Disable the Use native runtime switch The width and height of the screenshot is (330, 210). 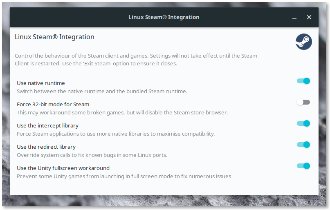tap(303, 81)
